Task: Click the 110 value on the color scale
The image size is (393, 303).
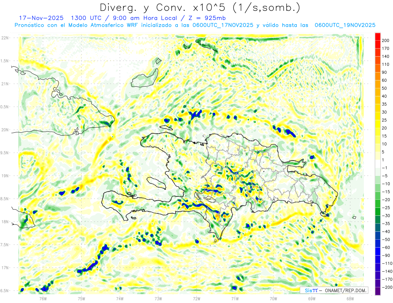Action: (386, 64)
